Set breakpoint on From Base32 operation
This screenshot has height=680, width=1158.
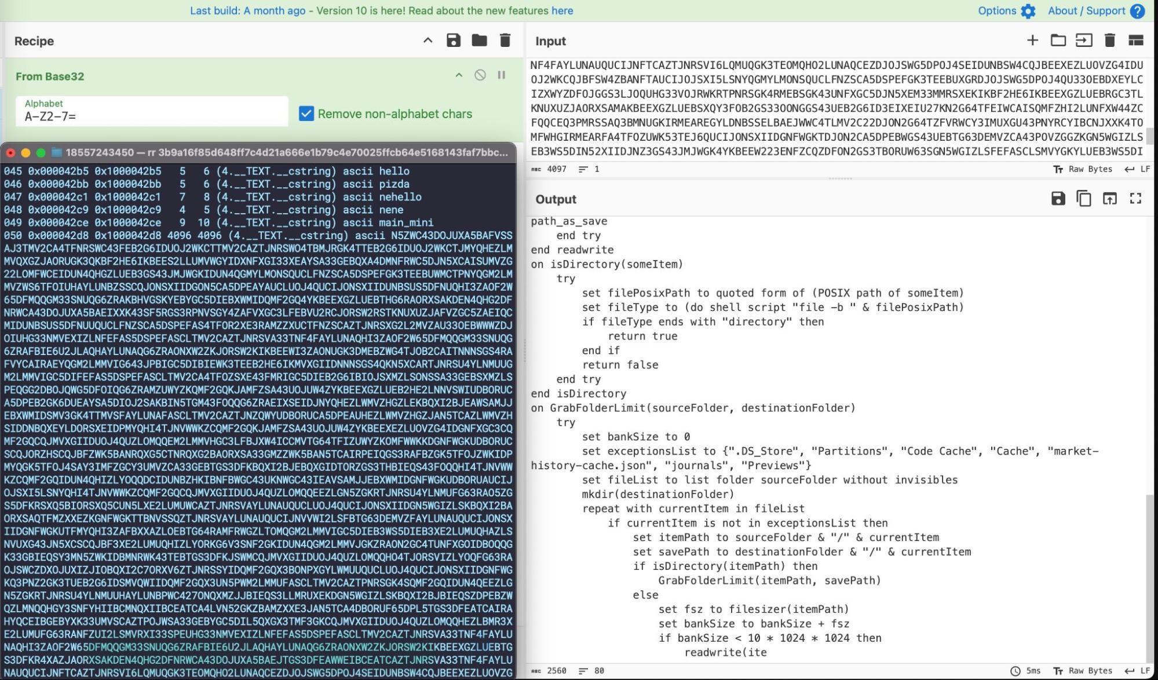(502, 75)
